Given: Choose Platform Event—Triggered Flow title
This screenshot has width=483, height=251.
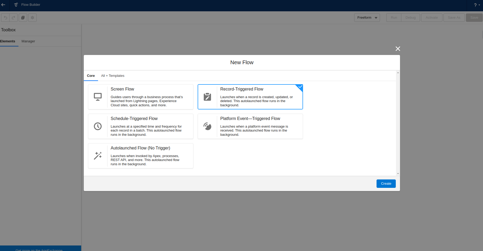Looking at the screenshot, I should click(250, 119).
